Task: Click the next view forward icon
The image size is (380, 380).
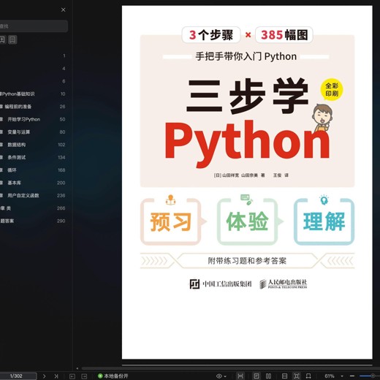Action: coord(84,376)
